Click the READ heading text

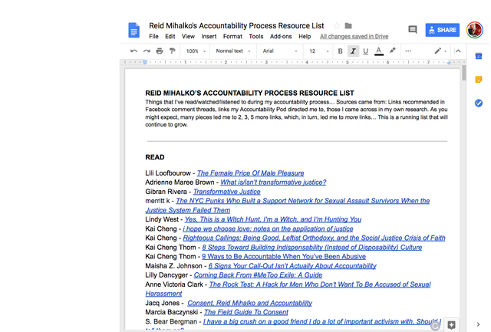point(155,157)
